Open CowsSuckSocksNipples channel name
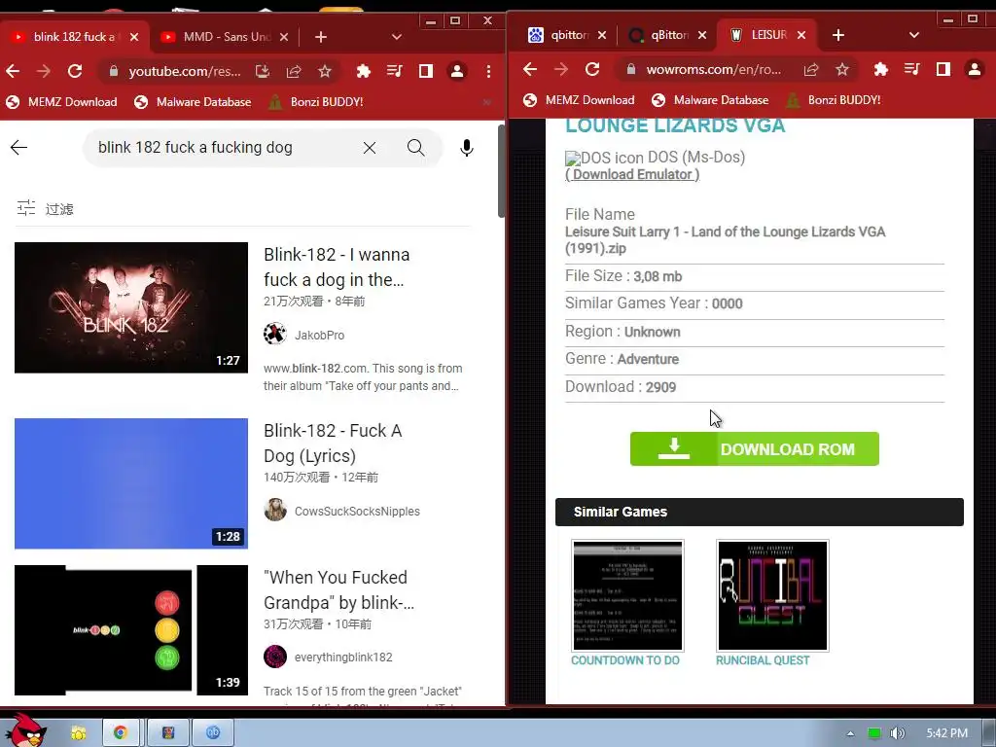Image resolution: width=996 pixels, height=747 pixels. 357,512
